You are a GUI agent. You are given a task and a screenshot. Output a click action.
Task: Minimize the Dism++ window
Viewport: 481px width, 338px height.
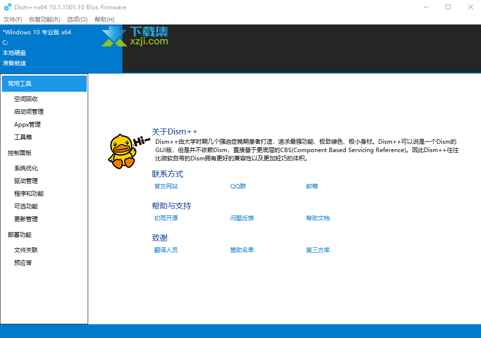pyautogui.click(x=426, y=7)
